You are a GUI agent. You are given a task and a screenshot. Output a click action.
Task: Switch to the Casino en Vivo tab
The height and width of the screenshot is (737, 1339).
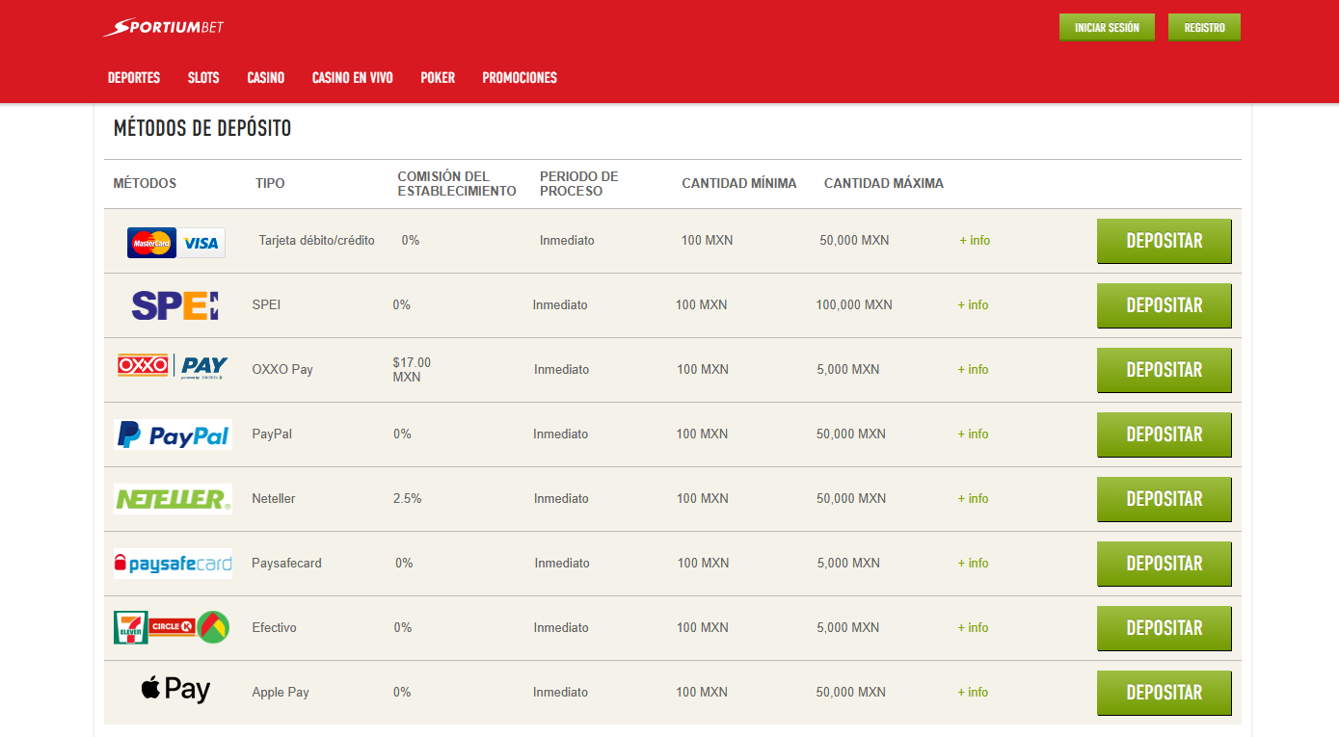click(x=352, y=78)
